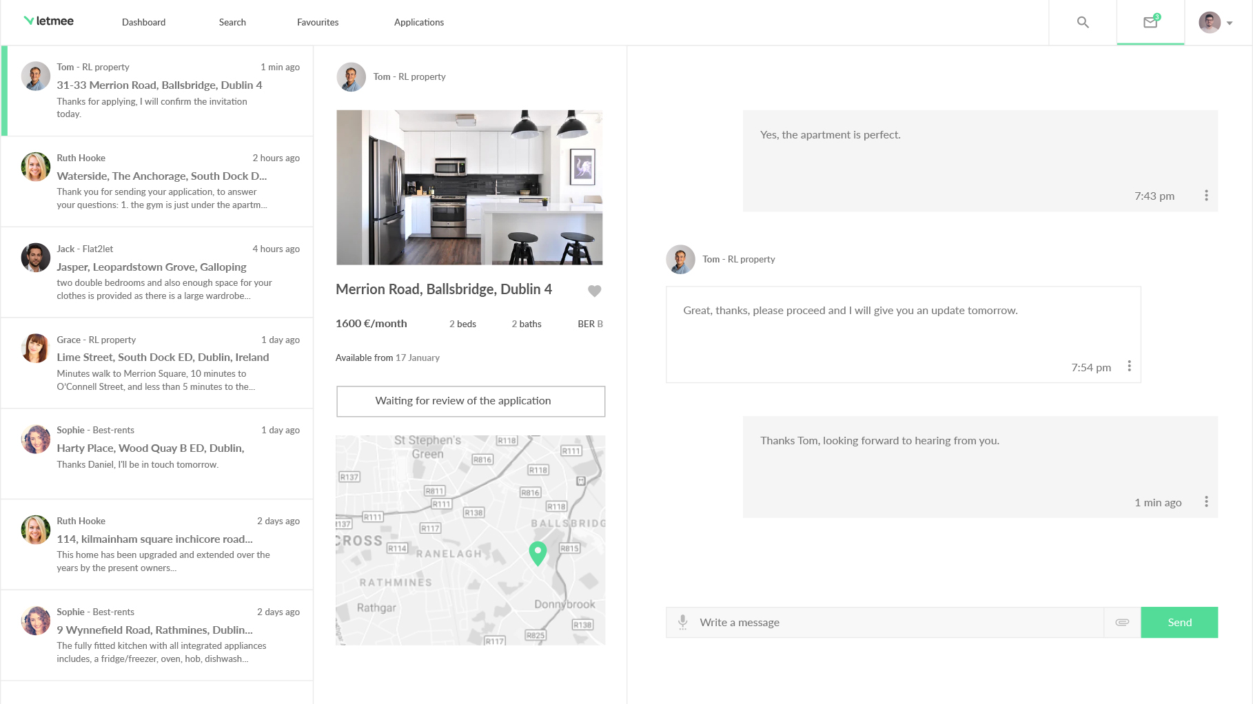Attach a file with paperclip icon
The image size is (1253, 704).
tap(1122, 622)
